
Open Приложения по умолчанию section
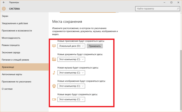[x=24, y=82]
